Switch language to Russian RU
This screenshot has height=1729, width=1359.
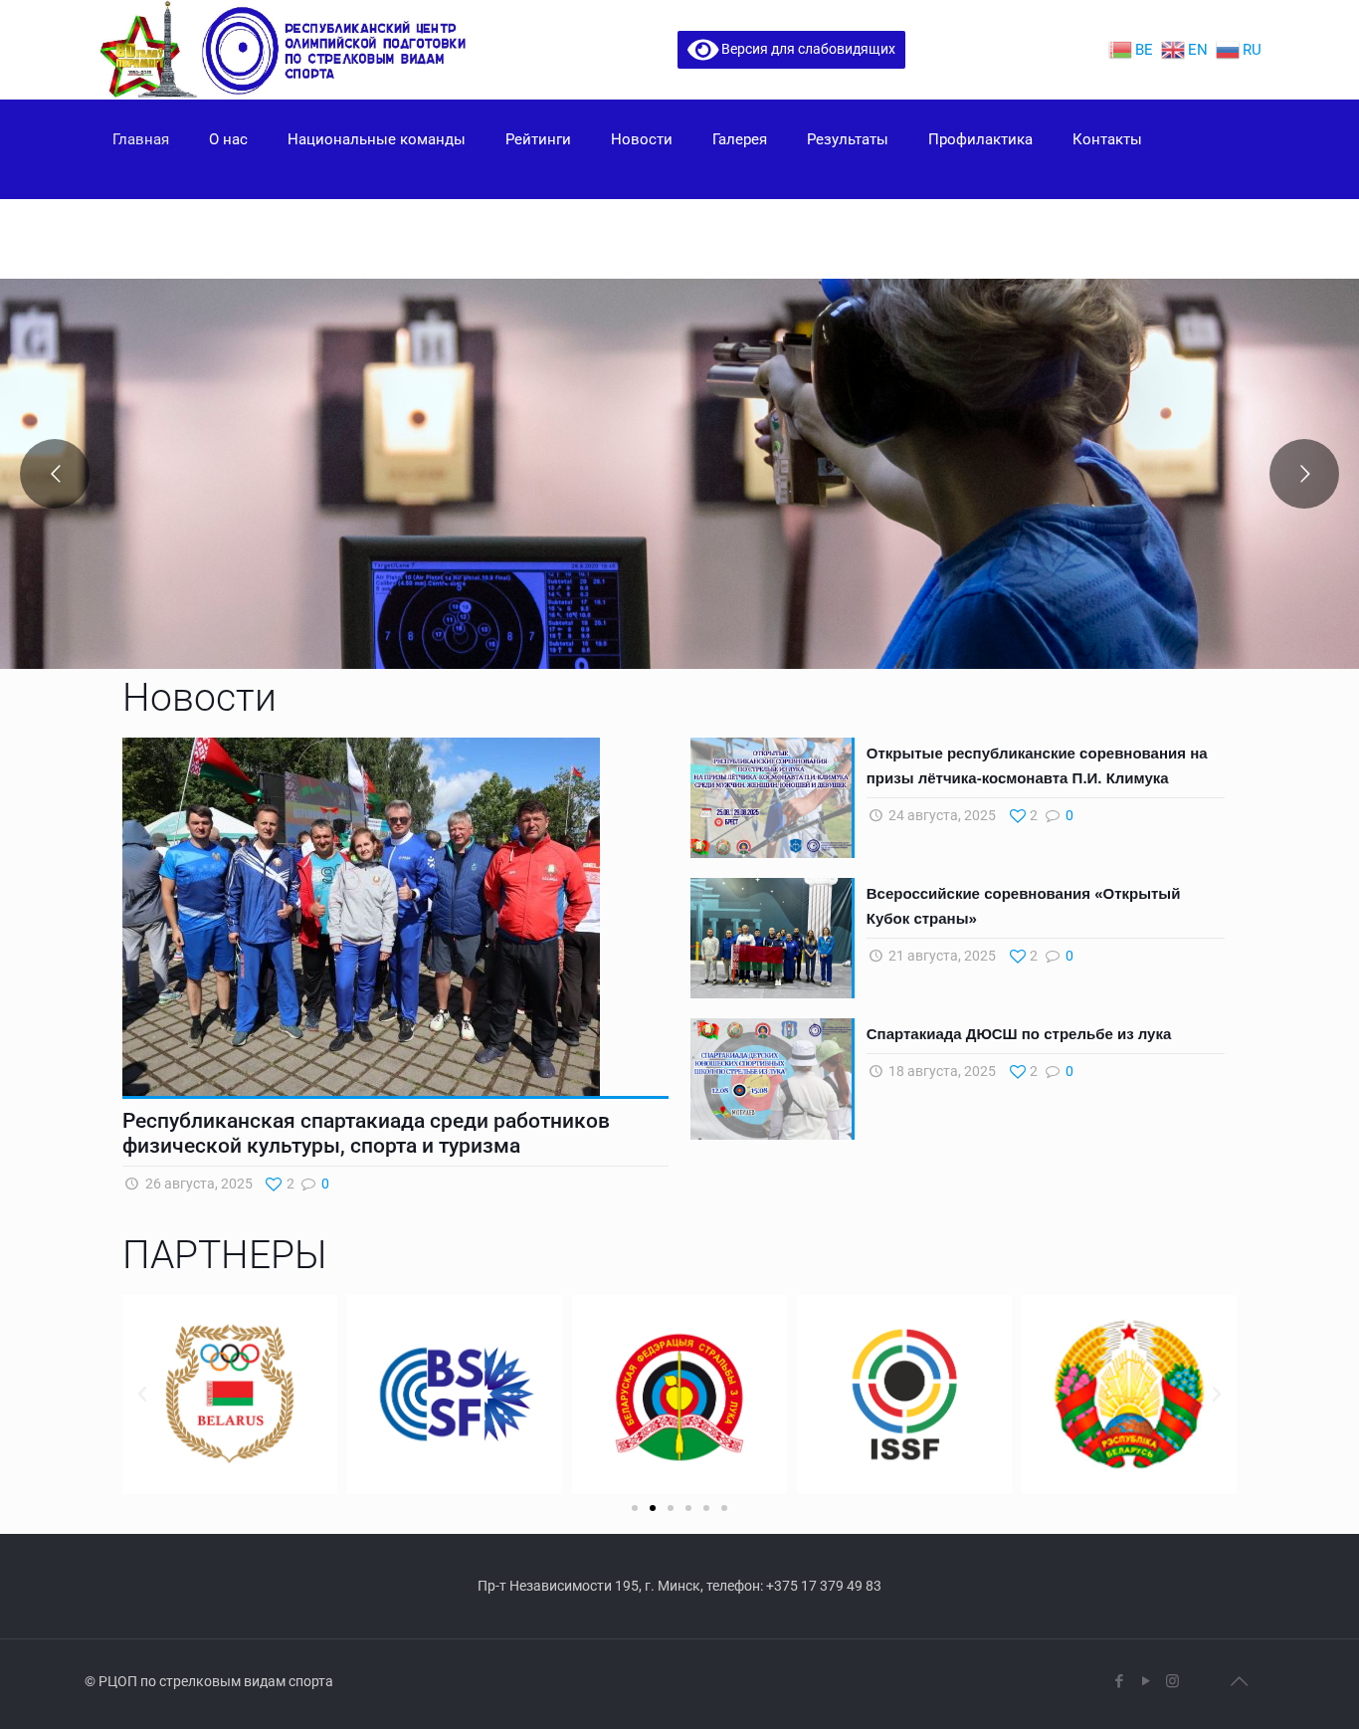pos(1239,50)
